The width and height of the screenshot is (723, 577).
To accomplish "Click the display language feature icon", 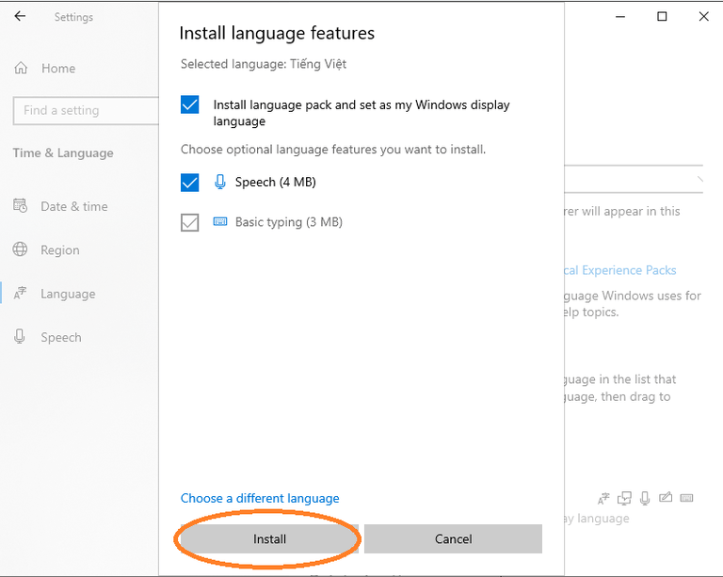I will (603, 498).
